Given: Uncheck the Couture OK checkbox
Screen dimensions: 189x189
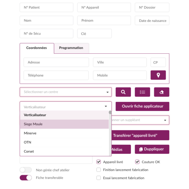Looking at the screenshot, I should coord(137,162).
